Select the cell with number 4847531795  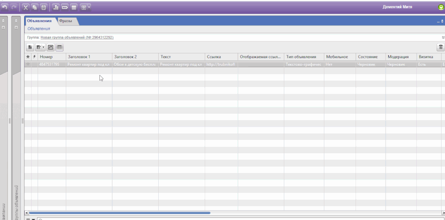tap(52, 64)
